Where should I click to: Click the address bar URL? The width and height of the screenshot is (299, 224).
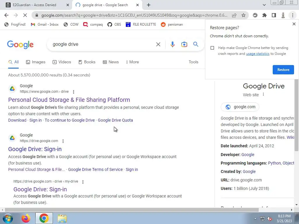pos(134,15)
